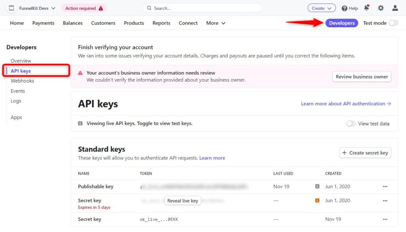Click the Reveal live key button
Viewport: 406px width, 232px height.
click(182, 200)
